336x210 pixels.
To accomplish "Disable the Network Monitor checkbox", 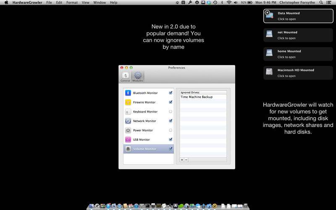I will [171, 121].
